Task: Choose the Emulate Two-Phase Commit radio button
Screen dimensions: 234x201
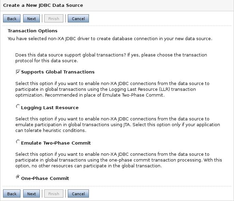Action: [18, 141]
